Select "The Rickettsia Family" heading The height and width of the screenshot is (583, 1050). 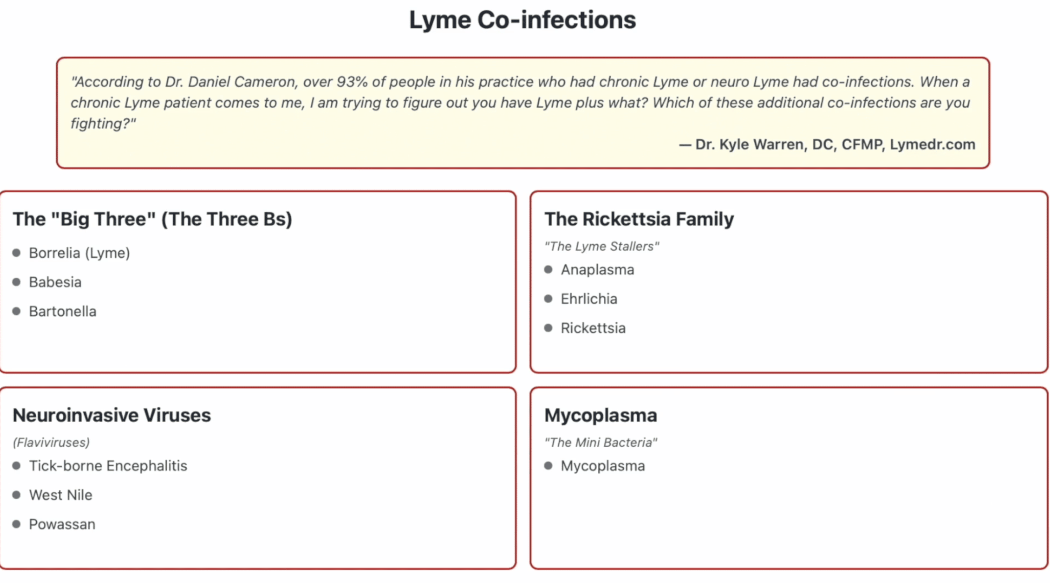639,219
